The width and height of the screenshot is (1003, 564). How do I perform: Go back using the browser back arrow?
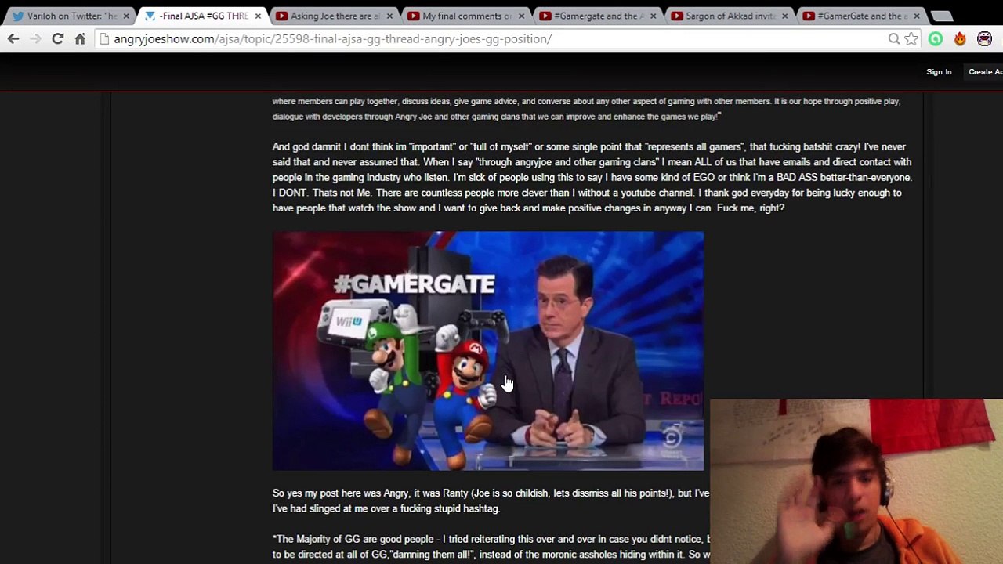pos(13,38)
